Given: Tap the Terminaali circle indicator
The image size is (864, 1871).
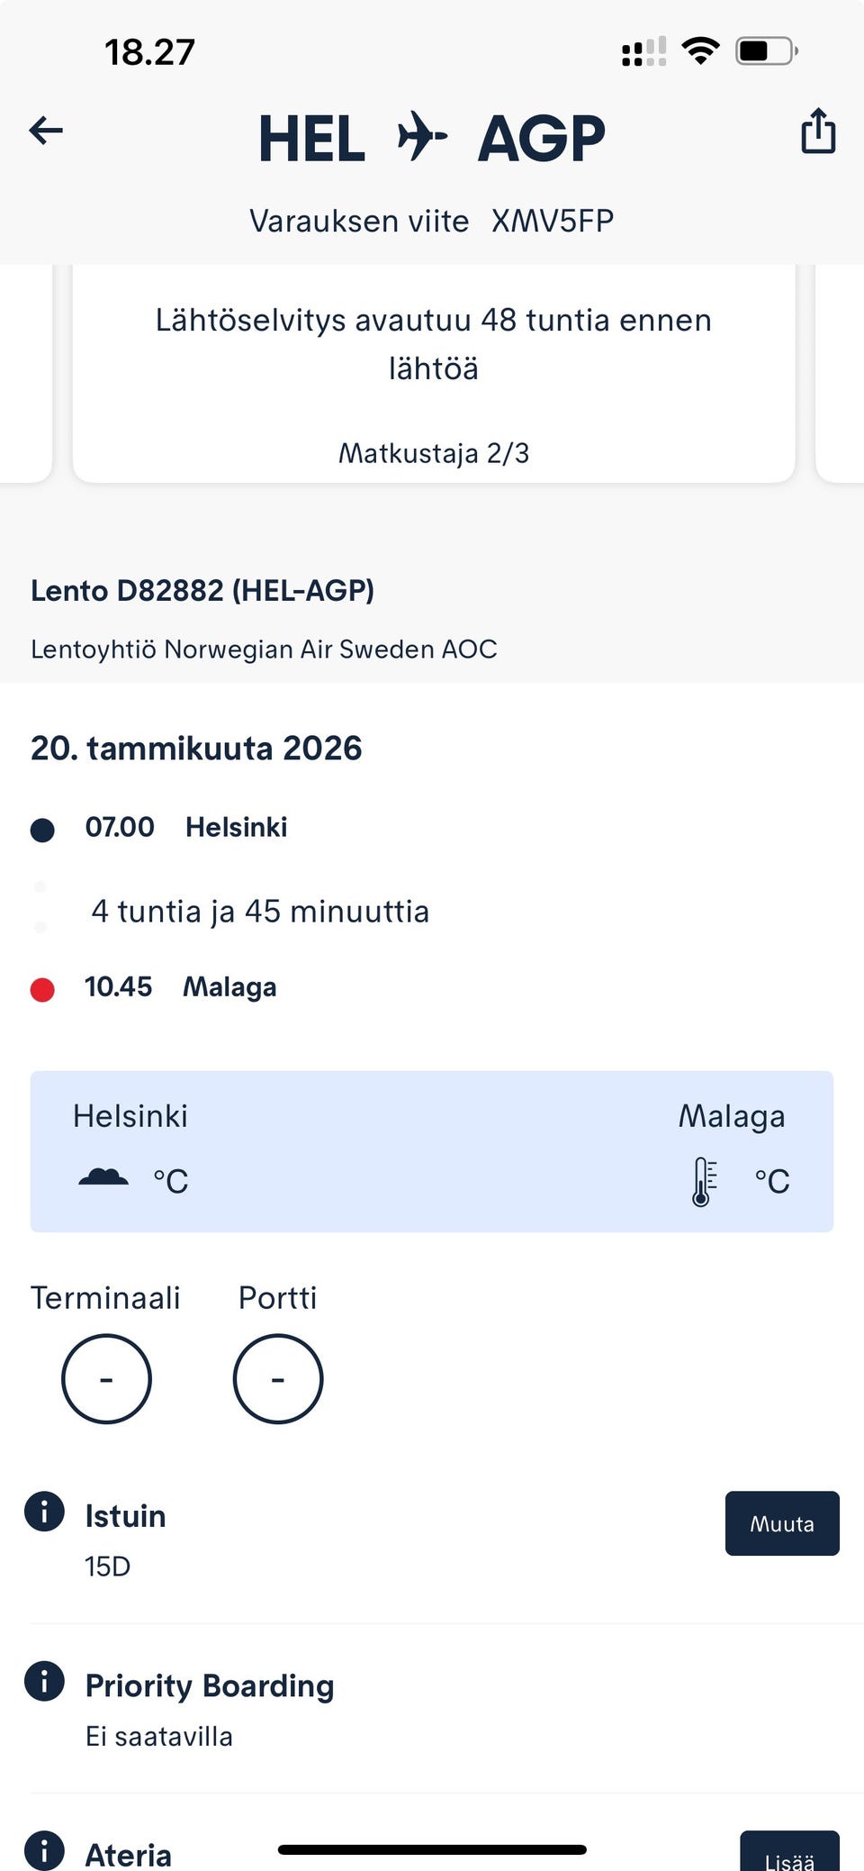Looking at the screenshot, I should [106, 1378].
